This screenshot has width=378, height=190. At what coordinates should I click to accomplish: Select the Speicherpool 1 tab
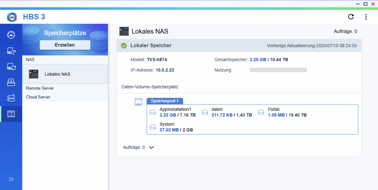click(165, 101)
